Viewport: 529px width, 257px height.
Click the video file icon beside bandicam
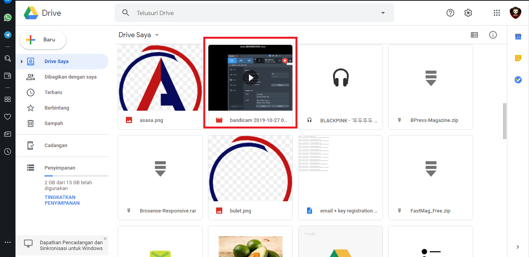click(x=219, y=120)
